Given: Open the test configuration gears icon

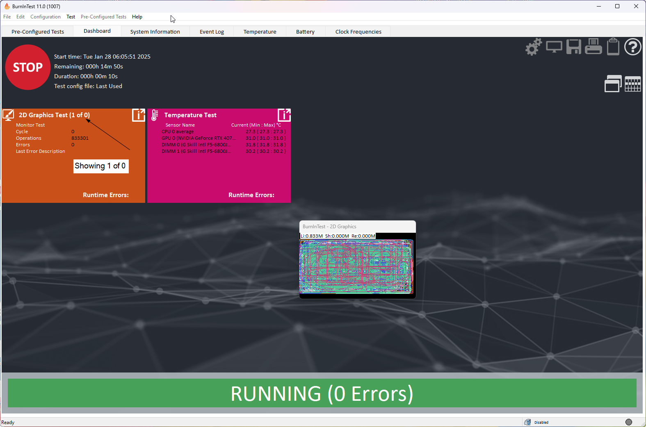Looking at the screenshot, I should [534, 47].
